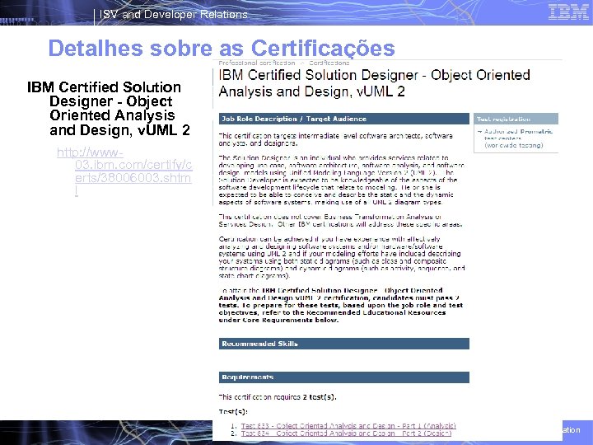Click the ISV and Developer Relations header text
The height and width of the screenshot is (445, 593).
[174, 14]
